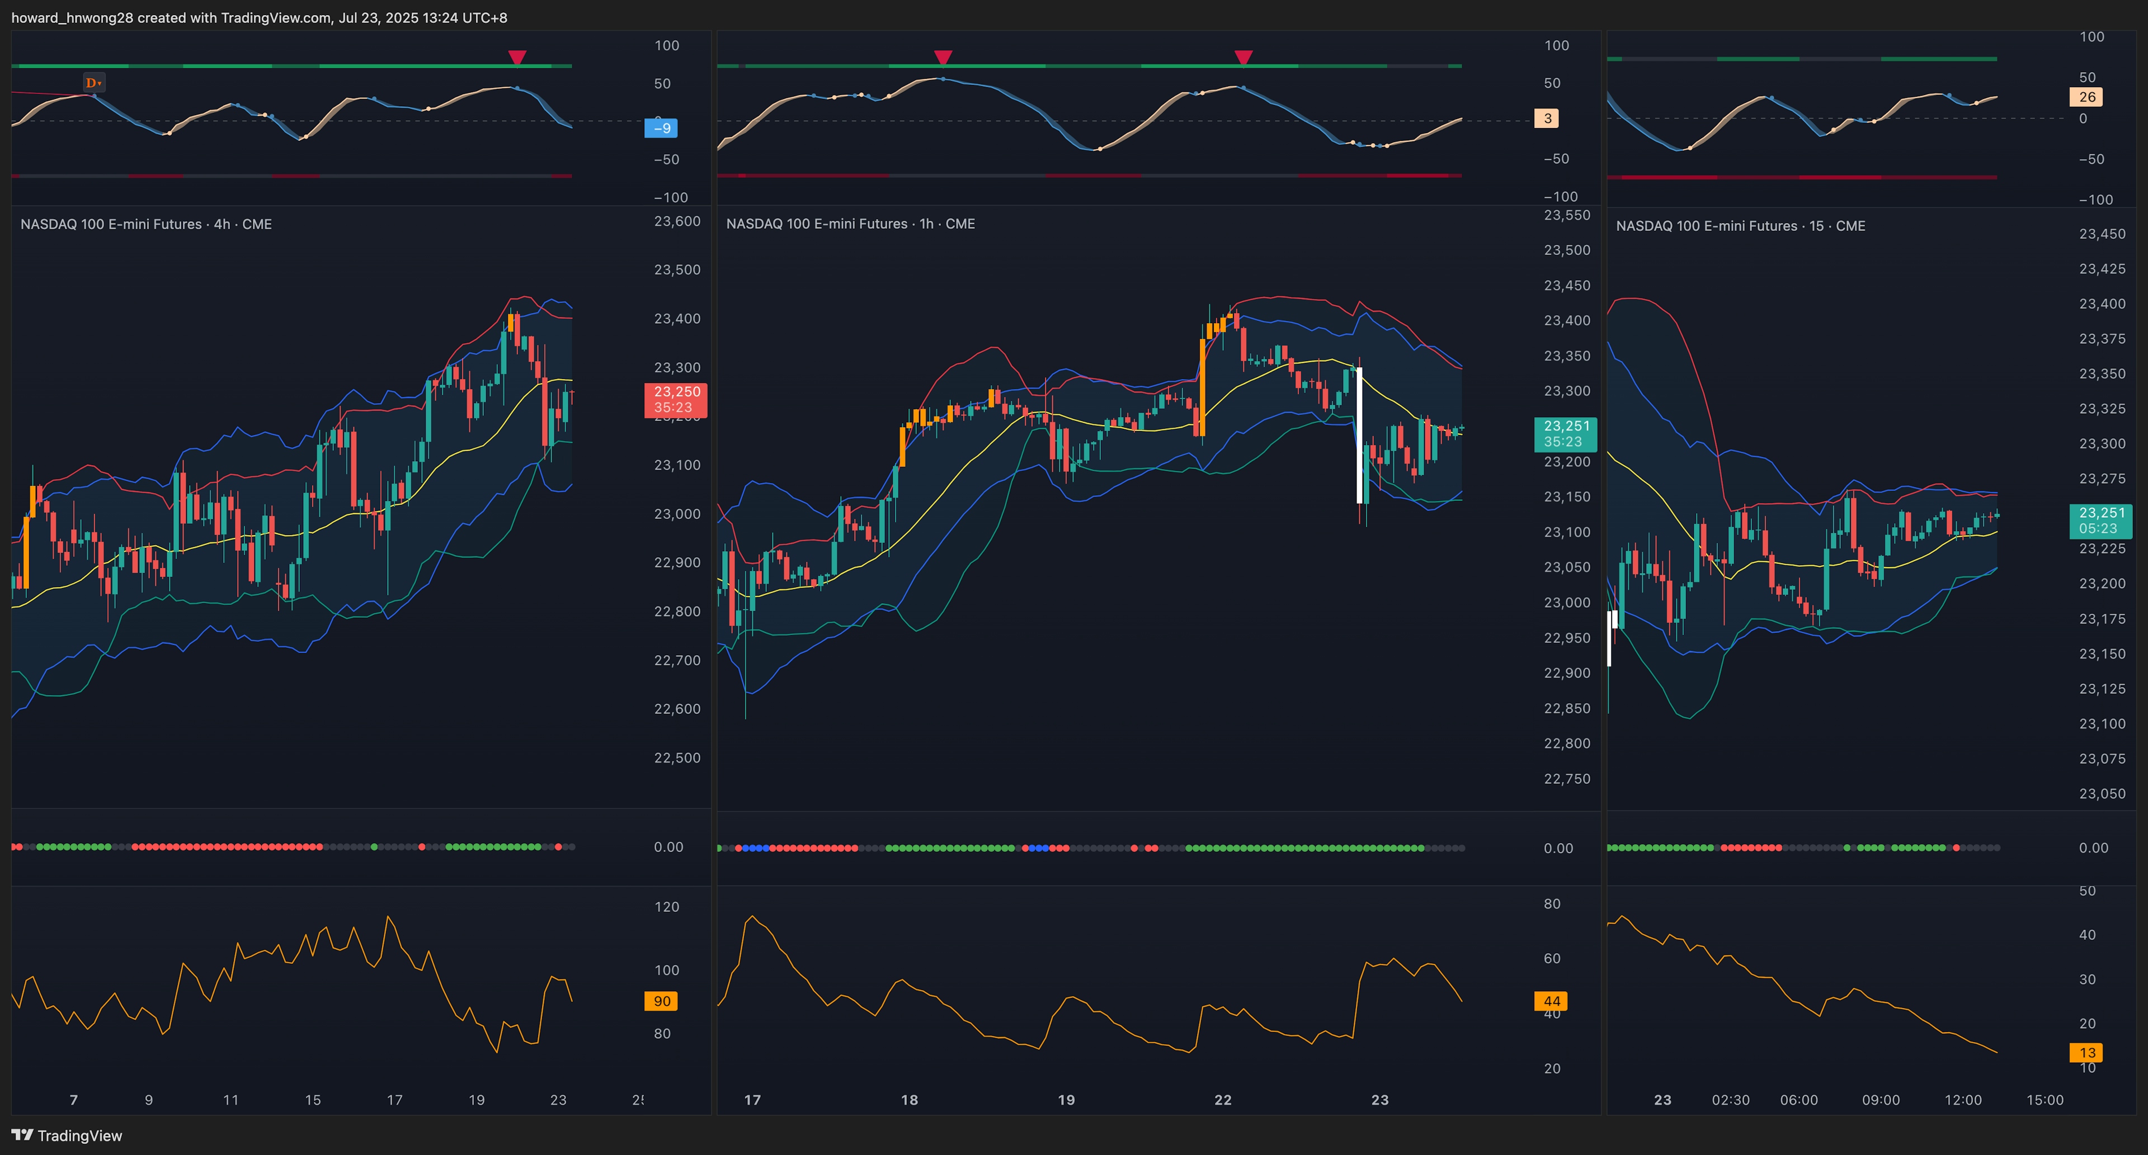Click the green 23,251 05:23 price label on 15m chart
Screen dimensions: 2148x1155
tap(2102, 521)
